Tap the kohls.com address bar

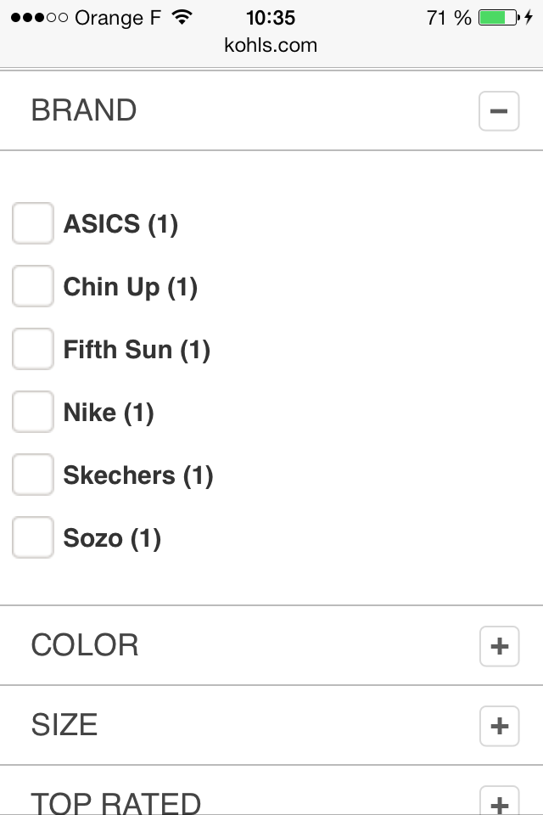pos(271,45)
